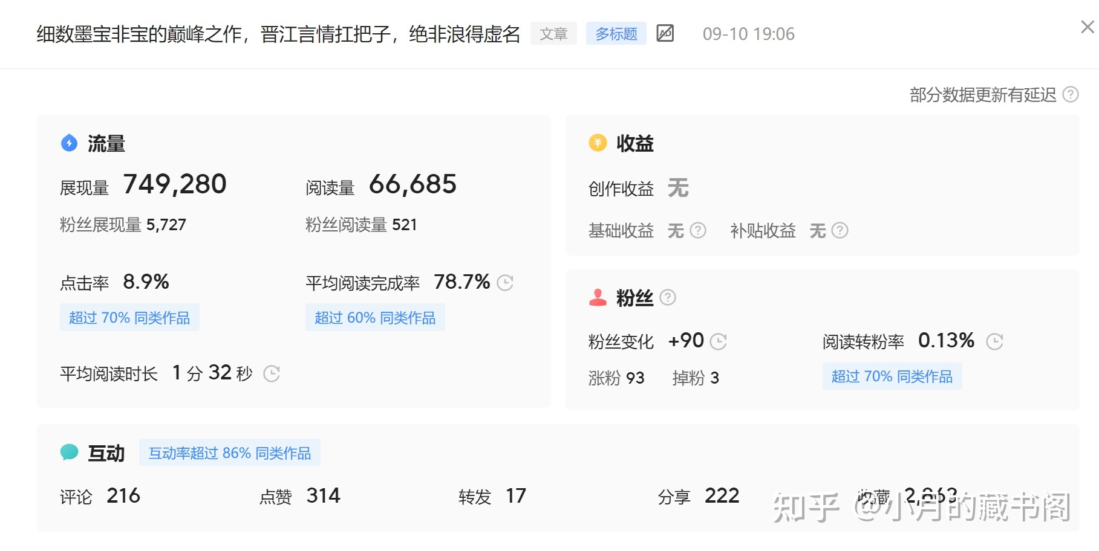Click the 展现量 value 749,280
Image resolution: width=1099 pixels, height=551 pixels.
pos(175,184)
